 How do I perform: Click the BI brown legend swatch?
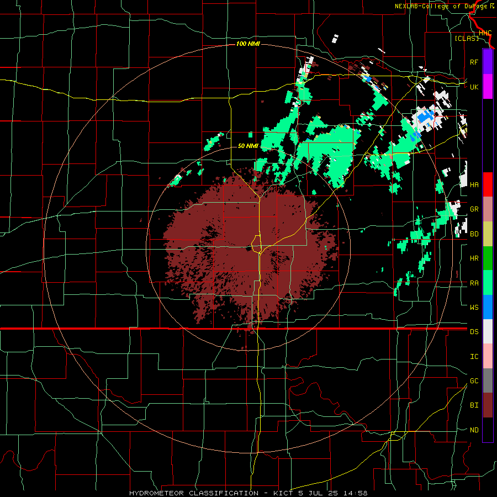488,405
